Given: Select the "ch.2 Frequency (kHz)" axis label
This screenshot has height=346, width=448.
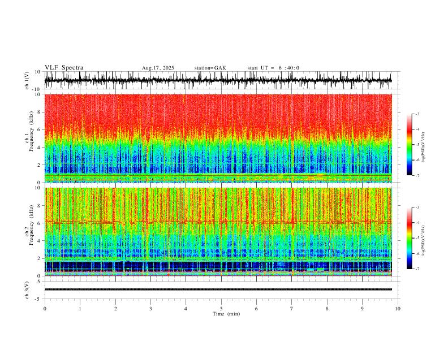Looking at the screenshot, I should [29, 225].
